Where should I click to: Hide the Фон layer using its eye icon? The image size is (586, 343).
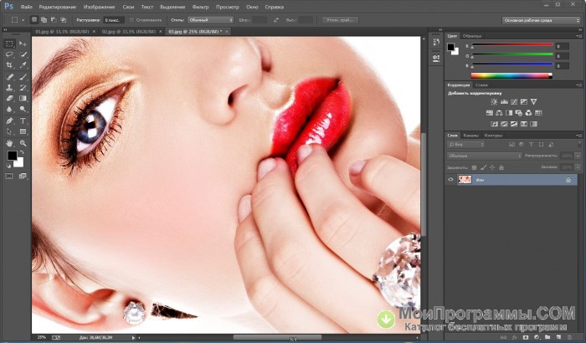pyautogui.click(x=450, y=179)
